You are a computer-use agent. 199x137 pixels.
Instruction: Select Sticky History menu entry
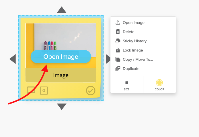[x=143, y=41]
